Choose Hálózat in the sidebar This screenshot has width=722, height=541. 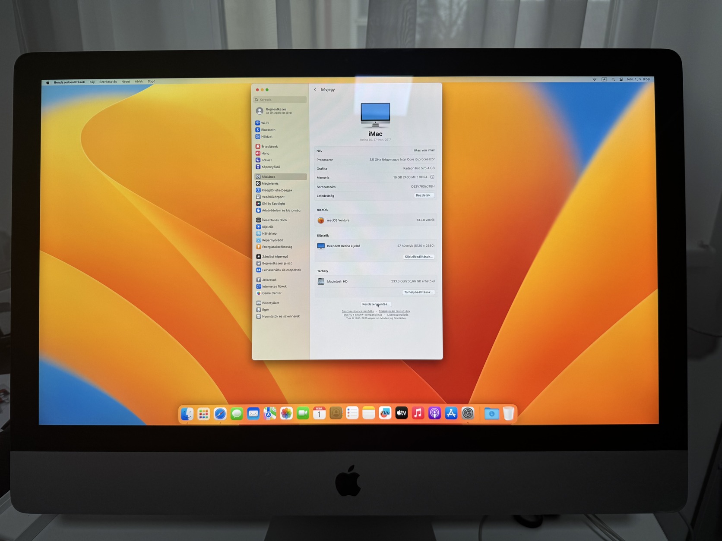(280, 137)
